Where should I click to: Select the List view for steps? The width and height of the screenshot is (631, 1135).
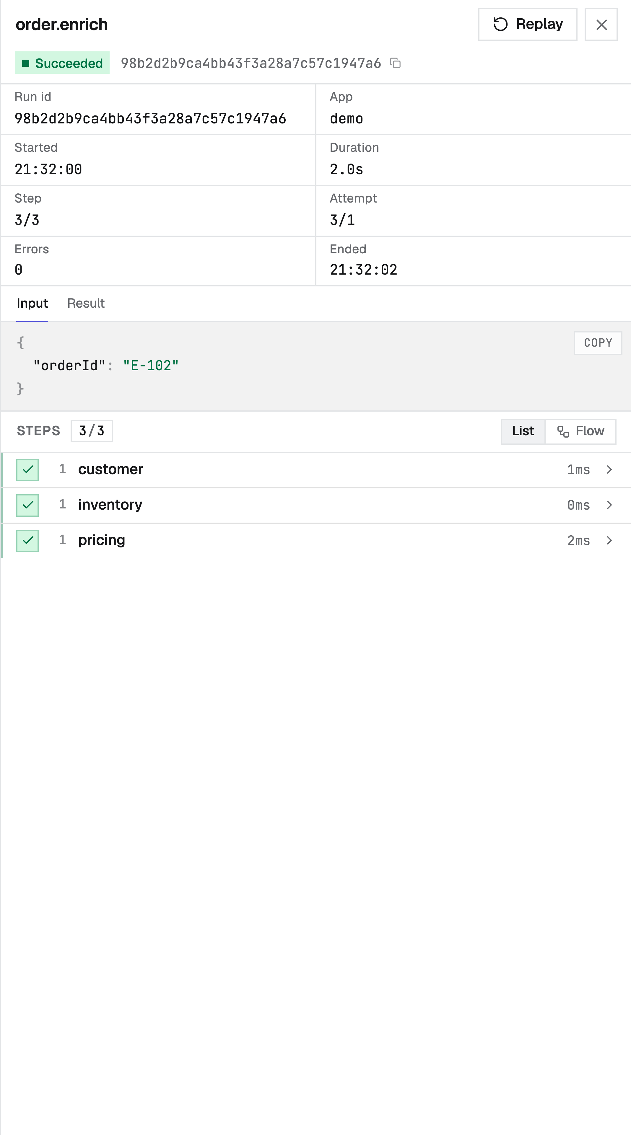point(523,431)
